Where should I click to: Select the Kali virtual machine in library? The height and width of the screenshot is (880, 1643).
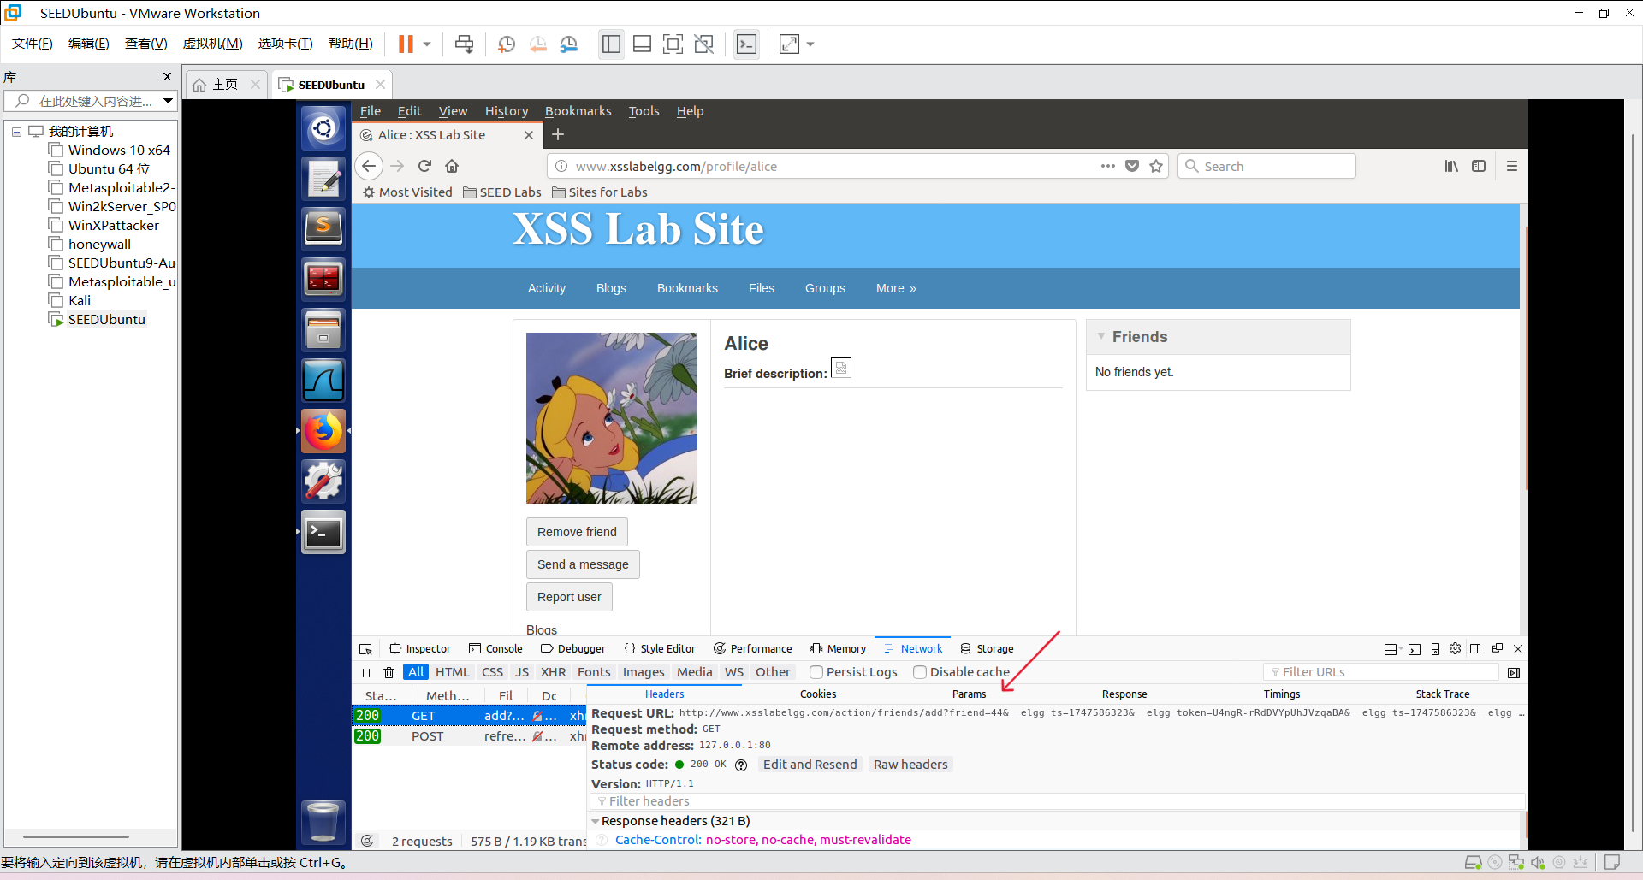[80, 301]
